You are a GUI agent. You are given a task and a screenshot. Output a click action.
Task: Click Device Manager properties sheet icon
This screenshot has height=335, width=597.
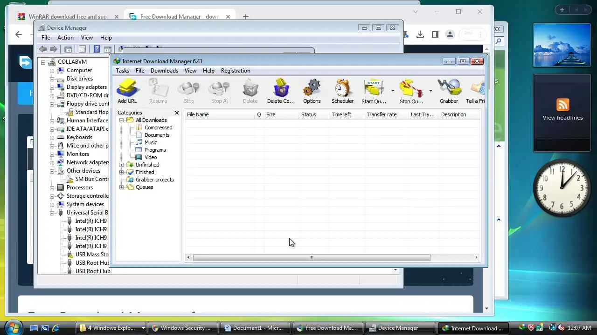click(x=83, y=49)
